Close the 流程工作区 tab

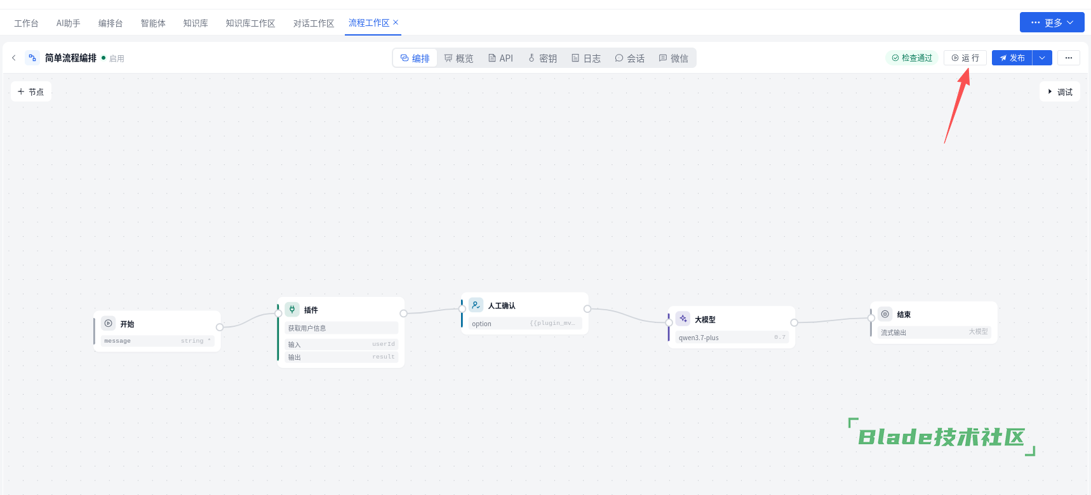click(396, 22)
